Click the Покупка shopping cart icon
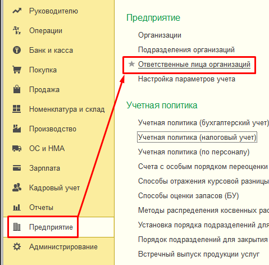 coord(17,70)
